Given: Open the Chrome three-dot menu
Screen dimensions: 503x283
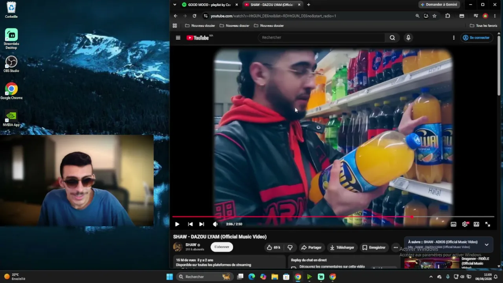Looking at the screenshot, I should (495, 16).
